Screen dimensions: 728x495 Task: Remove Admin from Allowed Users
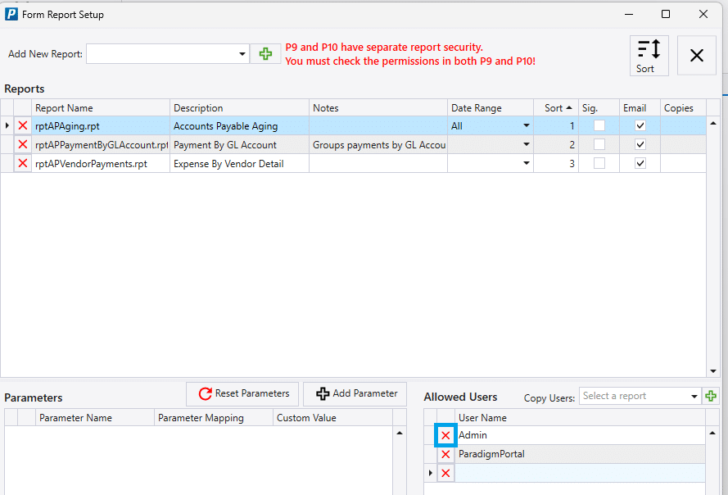(445, 435)
